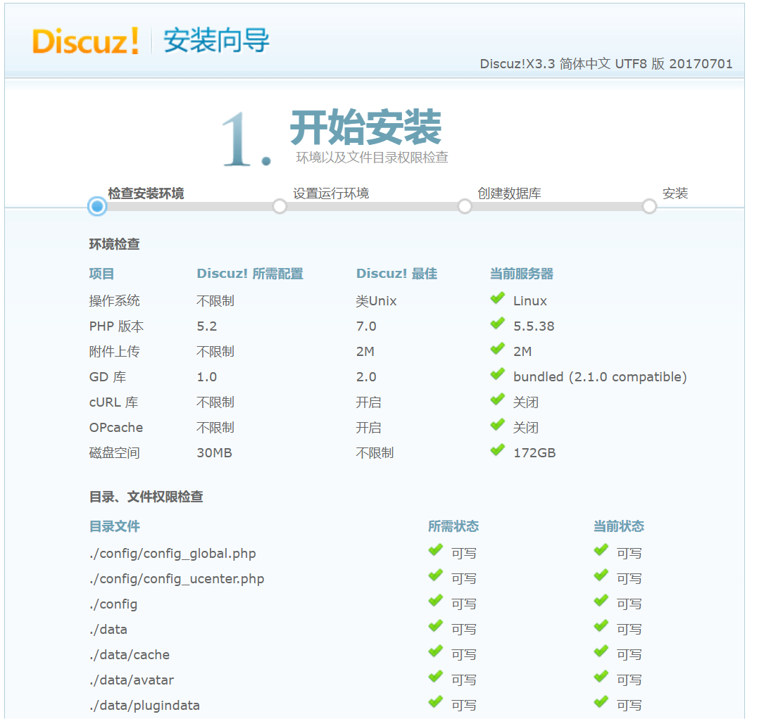This screenshot has height=719, width=764.
Task: Click the cURL 库 row label
Action: [114, 402]
